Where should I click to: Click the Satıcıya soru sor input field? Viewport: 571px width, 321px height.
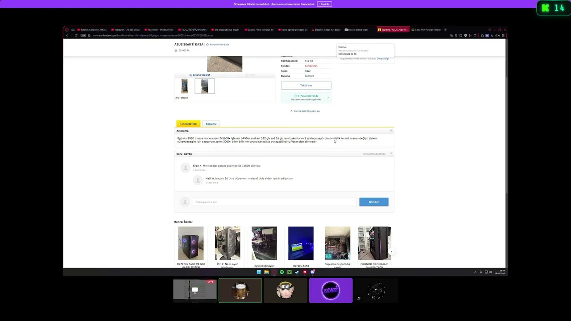tap(275, 202)
